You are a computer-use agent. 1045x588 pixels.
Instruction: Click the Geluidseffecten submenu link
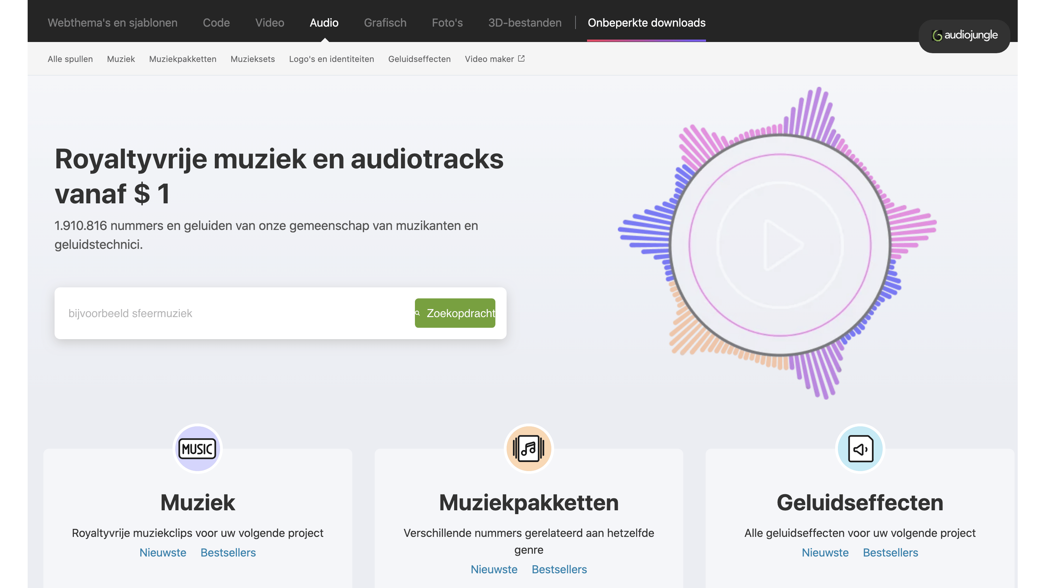pyautogui.click(x=419, y=59)
